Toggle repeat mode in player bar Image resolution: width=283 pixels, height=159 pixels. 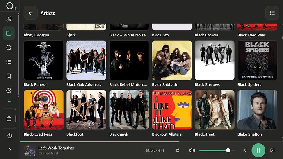click(177, 150)
